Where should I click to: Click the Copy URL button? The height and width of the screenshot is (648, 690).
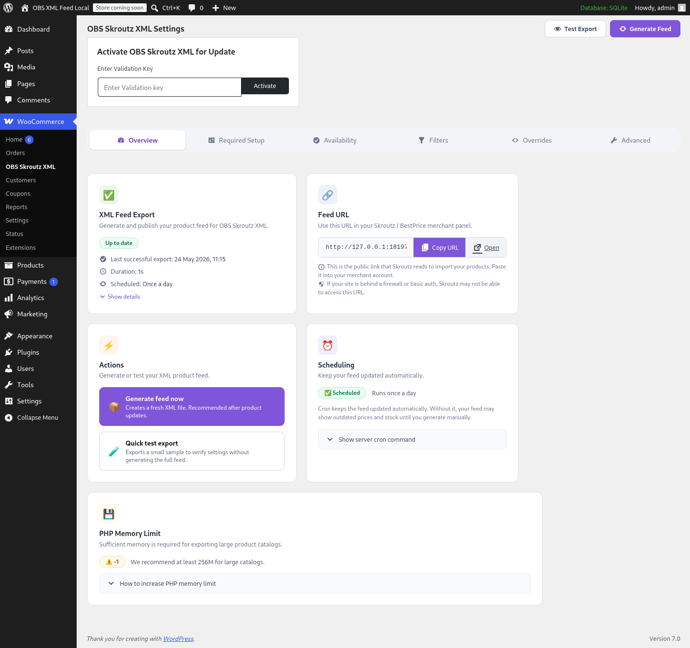coord(439,247)
